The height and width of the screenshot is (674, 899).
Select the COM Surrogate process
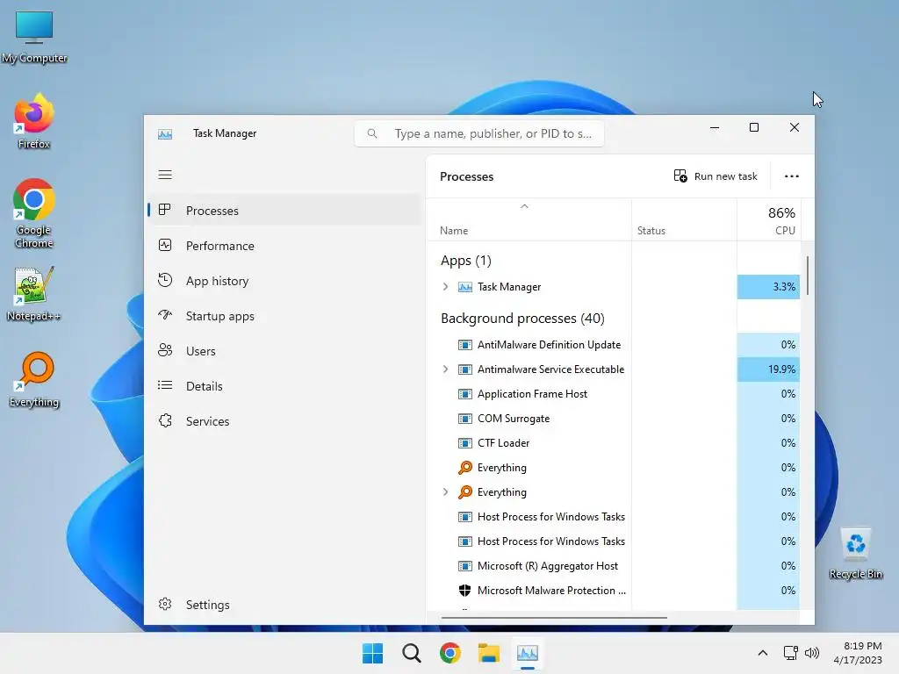613,419
